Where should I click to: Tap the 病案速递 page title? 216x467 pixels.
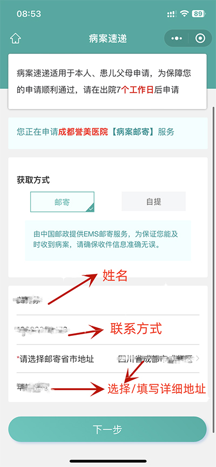click(107, 39)
